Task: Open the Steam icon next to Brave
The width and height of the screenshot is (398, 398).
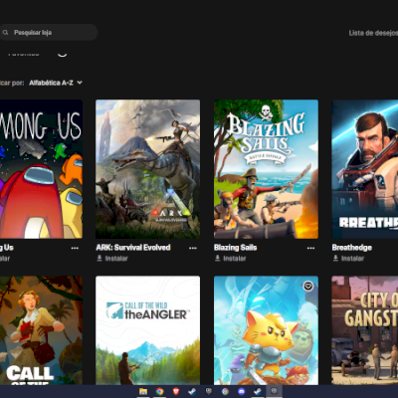Action: (192, 392)
